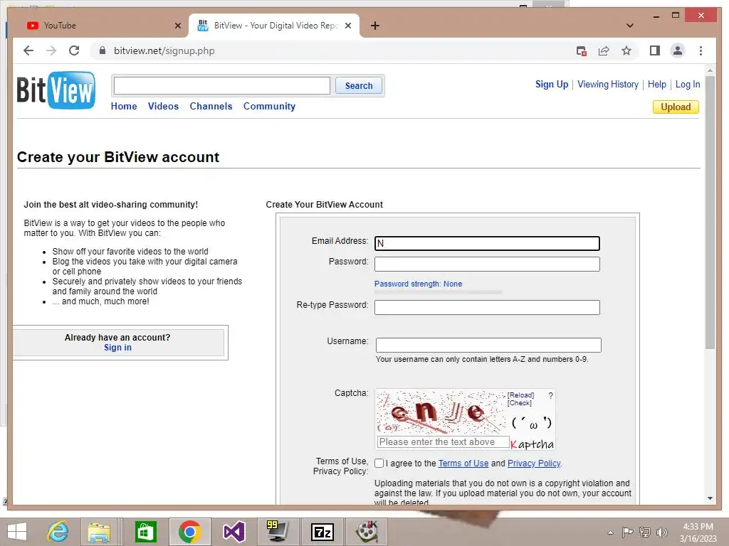Image resolution: width=729 pixels, height=546 pixels.
Task: Open the Home navigation link
Action: 124,107
